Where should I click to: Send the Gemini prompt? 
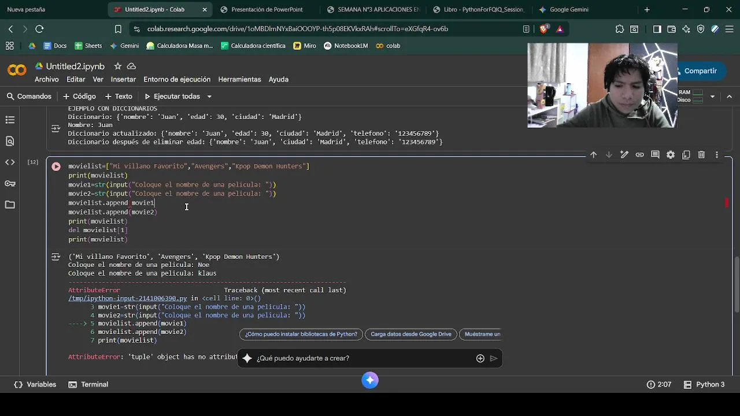click(x=494, y=358)
